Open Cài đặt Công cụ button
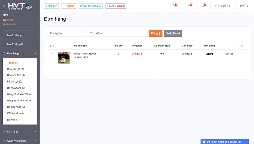The width and height of the screenshot is (254, 144). [x=91, y=6]
